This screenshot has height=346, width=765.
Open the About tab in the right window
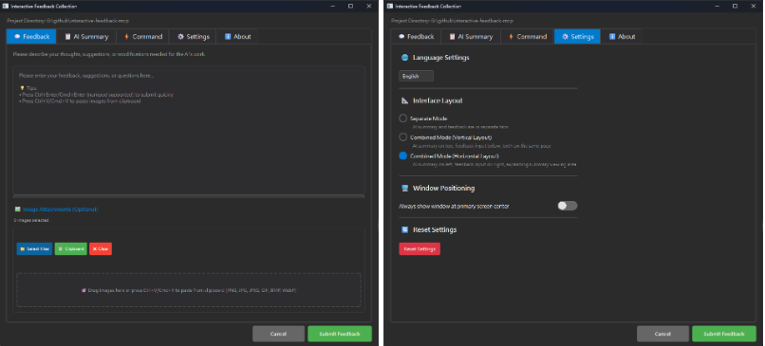pos(622,37)
